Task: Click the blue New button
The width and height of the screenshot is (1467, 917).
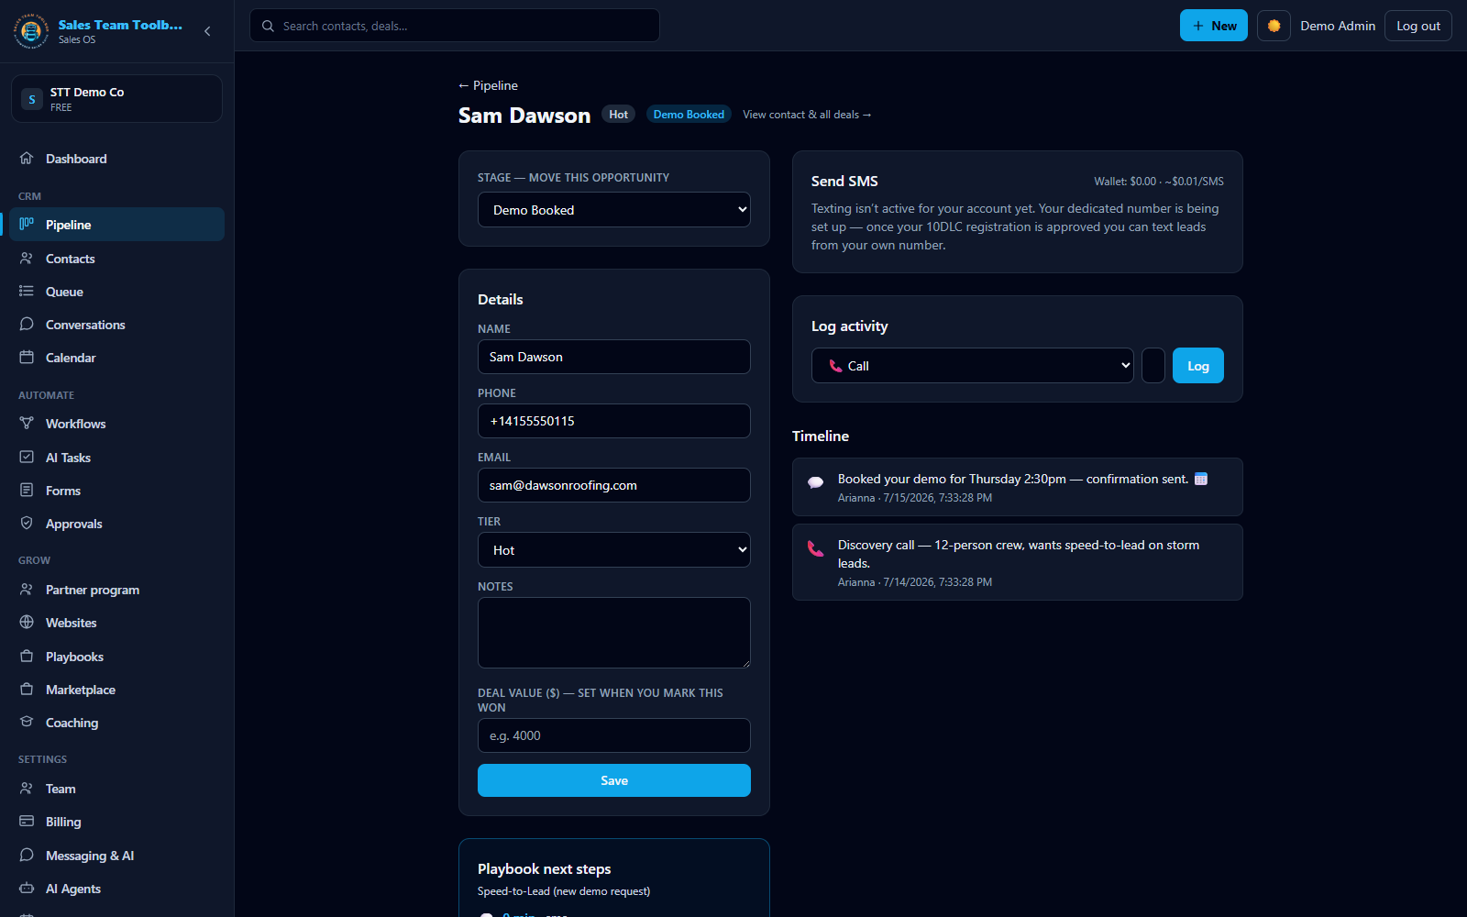Action: [x=1214, y=26]
